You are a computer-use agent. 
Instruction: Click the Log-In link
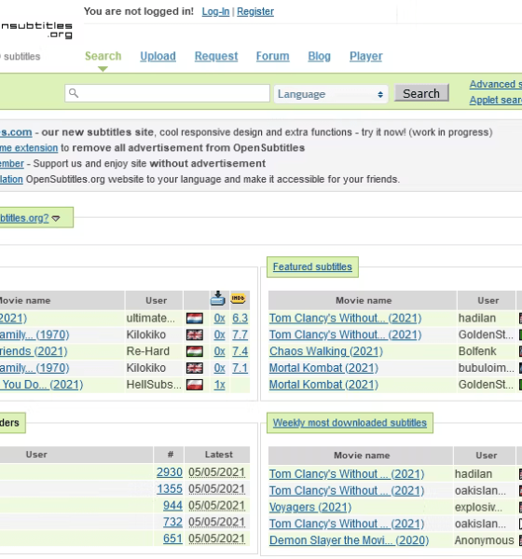click(x=215, y=11)
